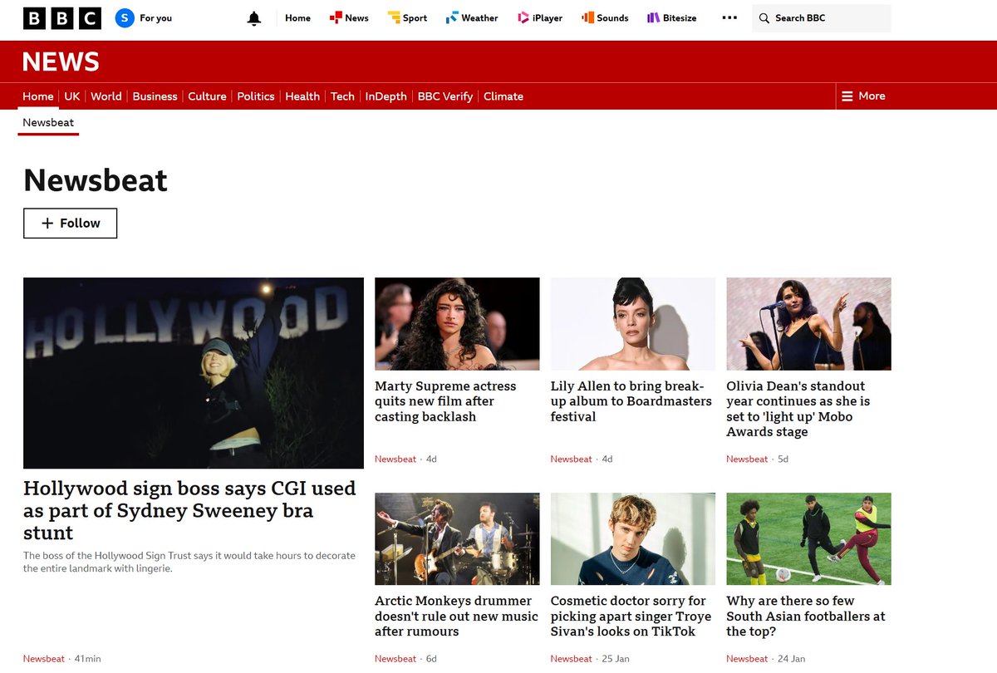Open the Hollywood sign photo
Viewport: 997px width, 673px height.
pos(194,373)
